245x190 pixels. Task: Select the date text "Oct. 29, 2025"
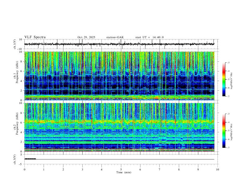point(86,37)
